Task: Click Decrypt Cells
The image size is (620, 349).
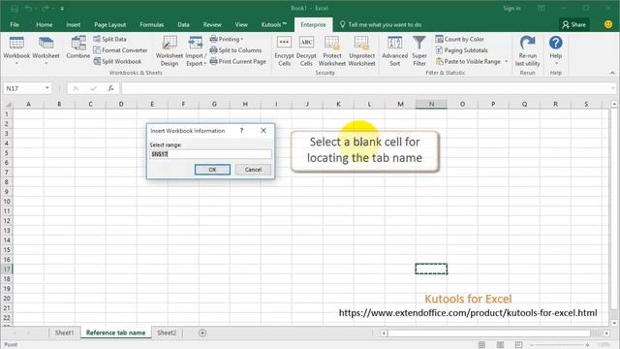Action: tap(306, 50)
